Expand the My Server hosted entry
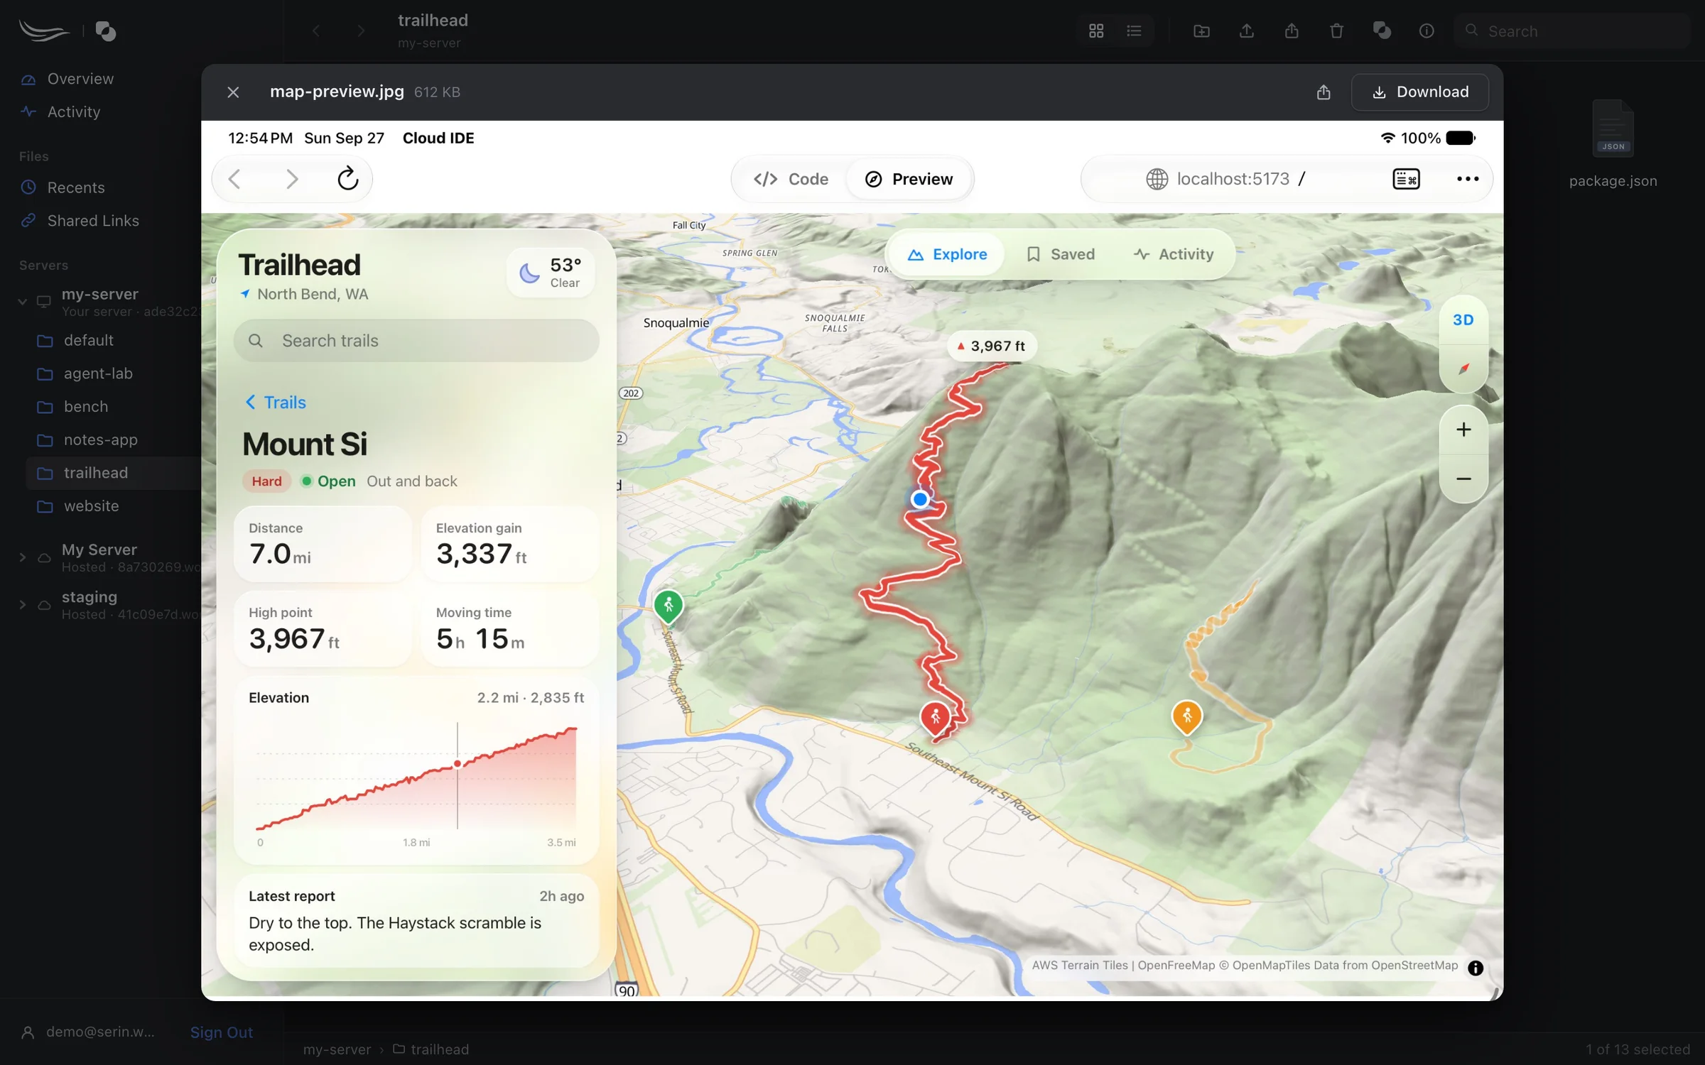 (23, 557)
